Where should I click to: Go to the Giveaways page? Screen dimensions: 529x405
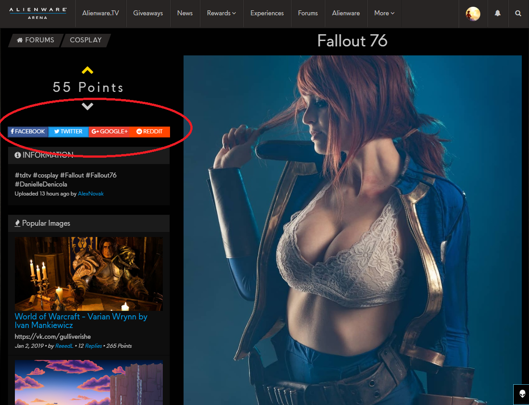pyautogui.click(x=148, y=13)
